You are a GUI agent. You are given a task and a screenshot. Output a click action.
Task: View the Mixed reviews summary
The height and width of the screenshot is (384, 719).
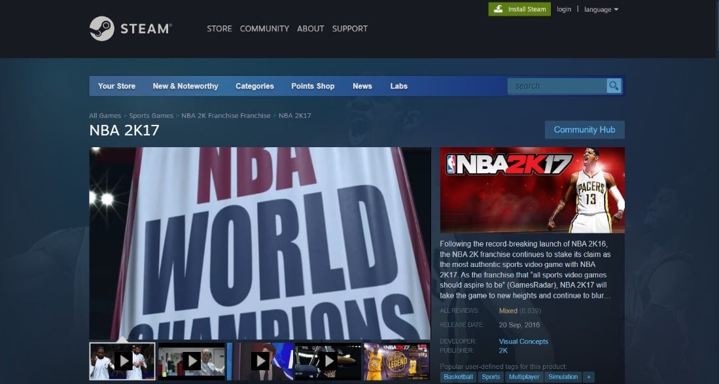(509, 311)
